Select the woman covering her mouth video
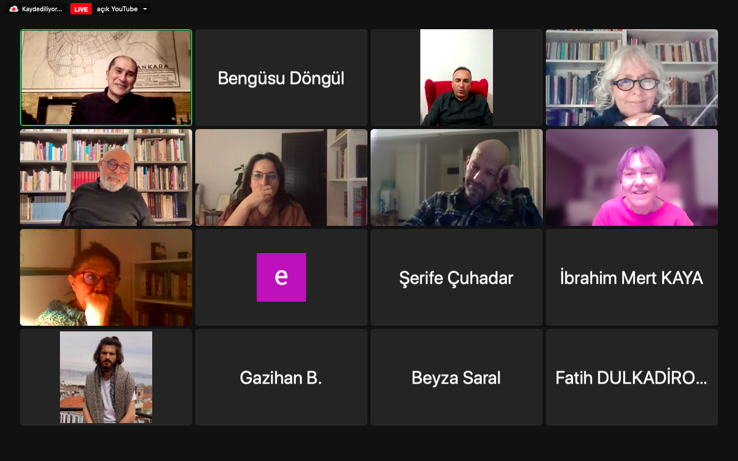Screen dimensions: 738x461 tap(281, 177)
